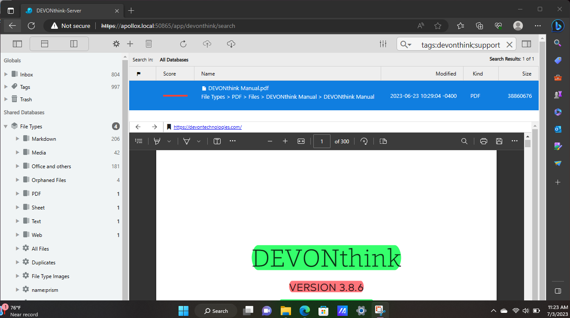The height and width of the screenshot is (318, 570).
Task: Rotate the PDF page
Action: coord(364,141)
